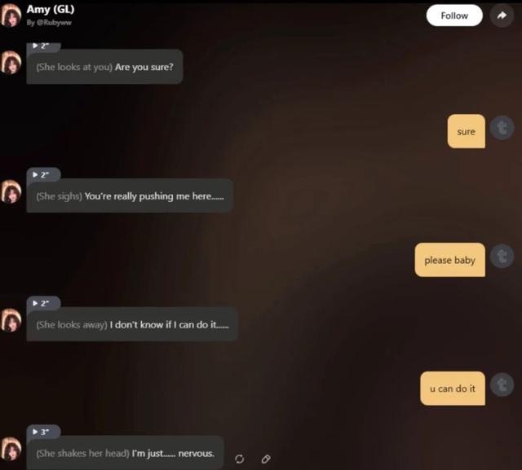Screen dimensions: 522x470
Task: Play the 3-second audio on nervous message
Action: (x=43, y=432)
